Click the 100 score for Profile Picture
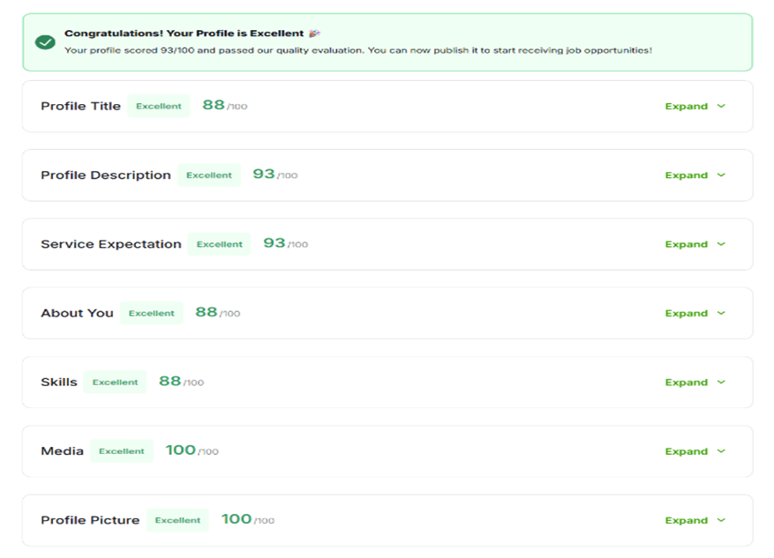The image size is (774, 558). pyautogui.click(x=237, y=519)
